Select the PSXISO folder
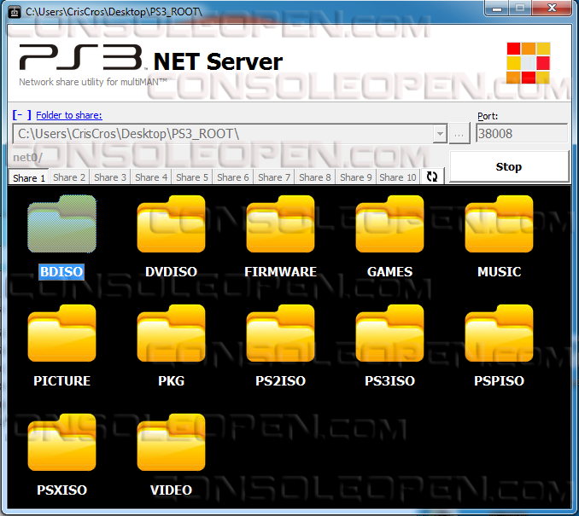The image size is (579, 516). (62, 443)
